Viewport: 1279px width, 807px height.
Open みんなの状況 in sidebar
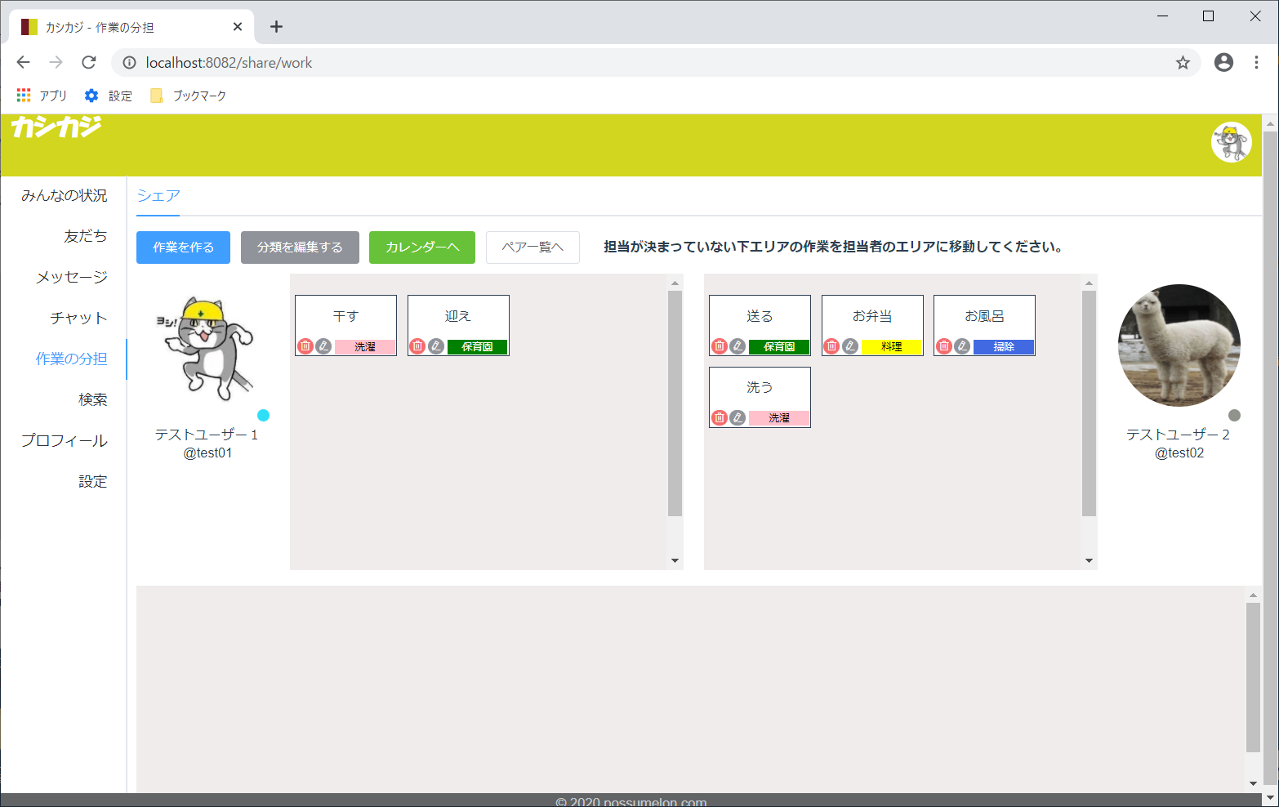[x=64, y=195]
